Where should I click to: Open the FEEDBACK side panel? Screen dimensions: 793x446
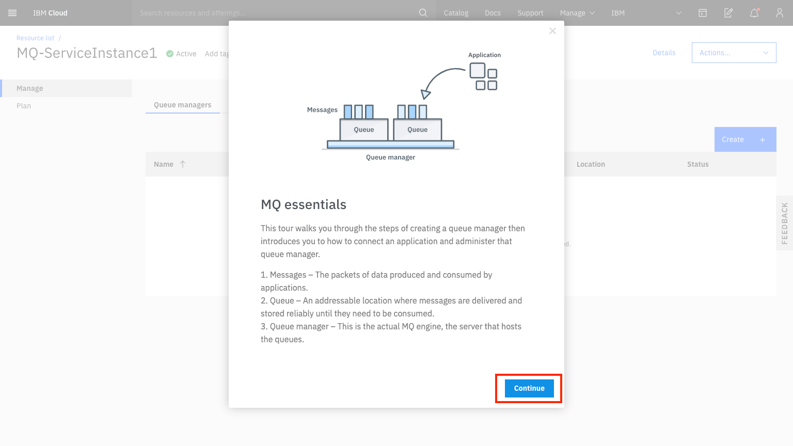click(785, 223)
